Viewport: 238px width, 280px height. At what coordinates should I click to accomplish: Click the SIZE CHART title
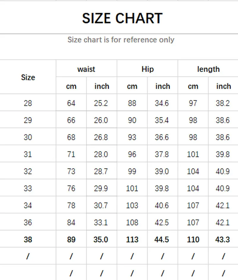[122, 18]
